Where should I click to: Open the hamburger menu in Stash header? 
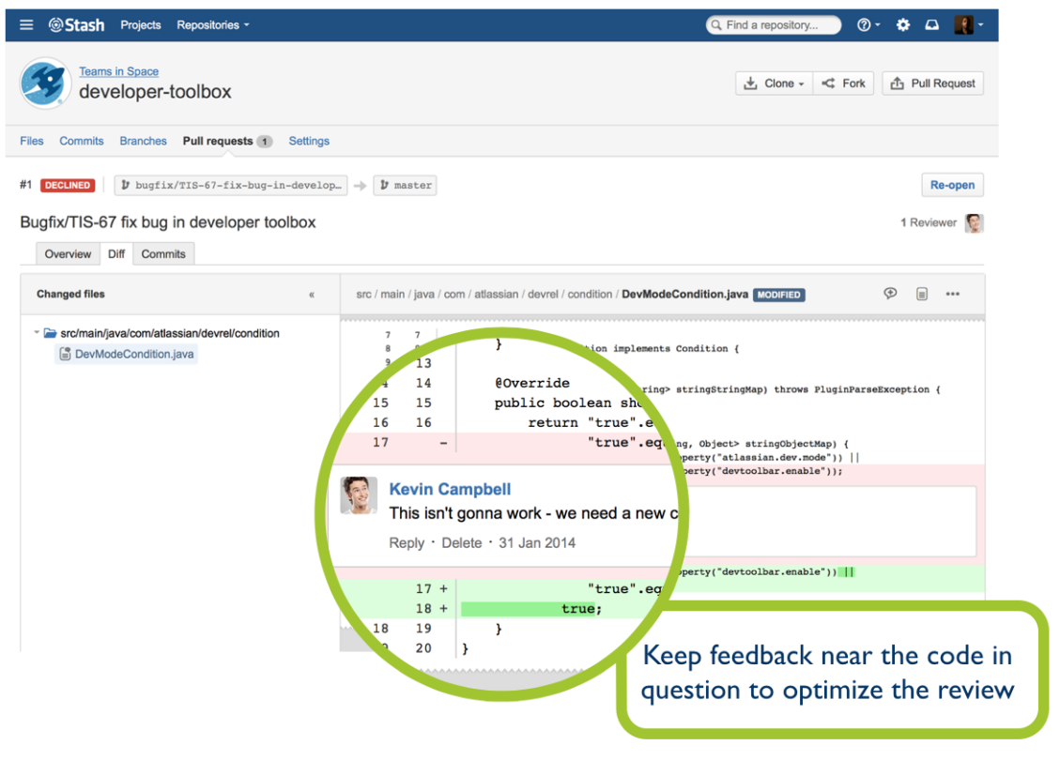click(x=26, y=25)
